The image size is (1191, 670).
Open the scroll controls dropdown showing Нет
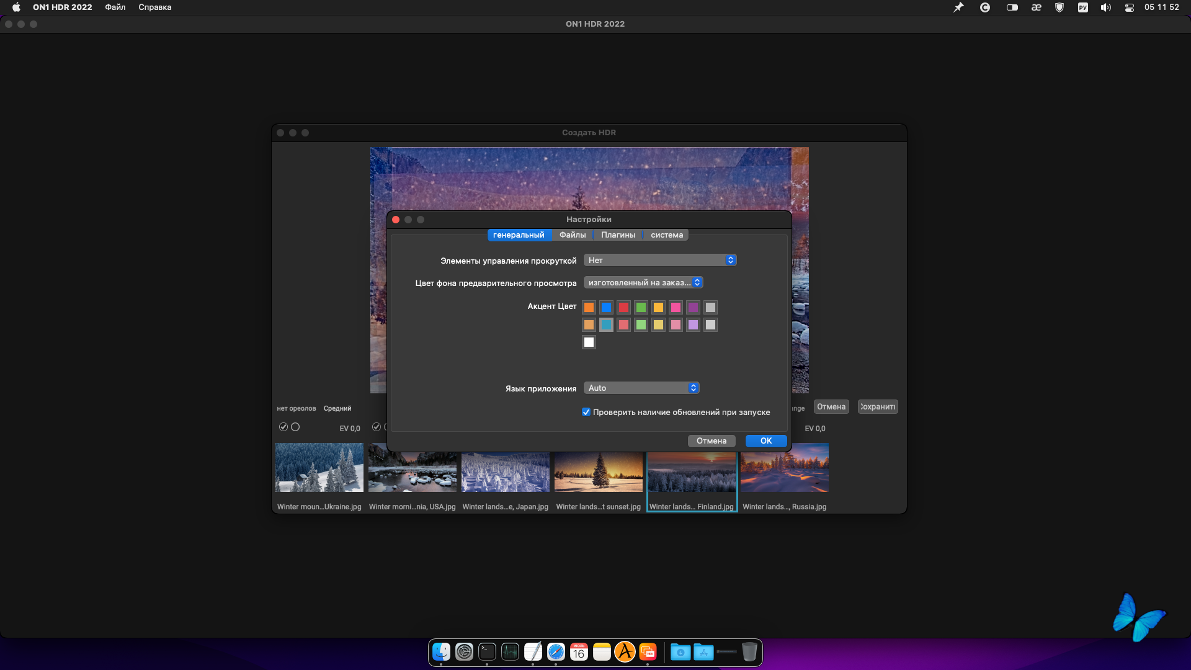[x=660, y=260]
